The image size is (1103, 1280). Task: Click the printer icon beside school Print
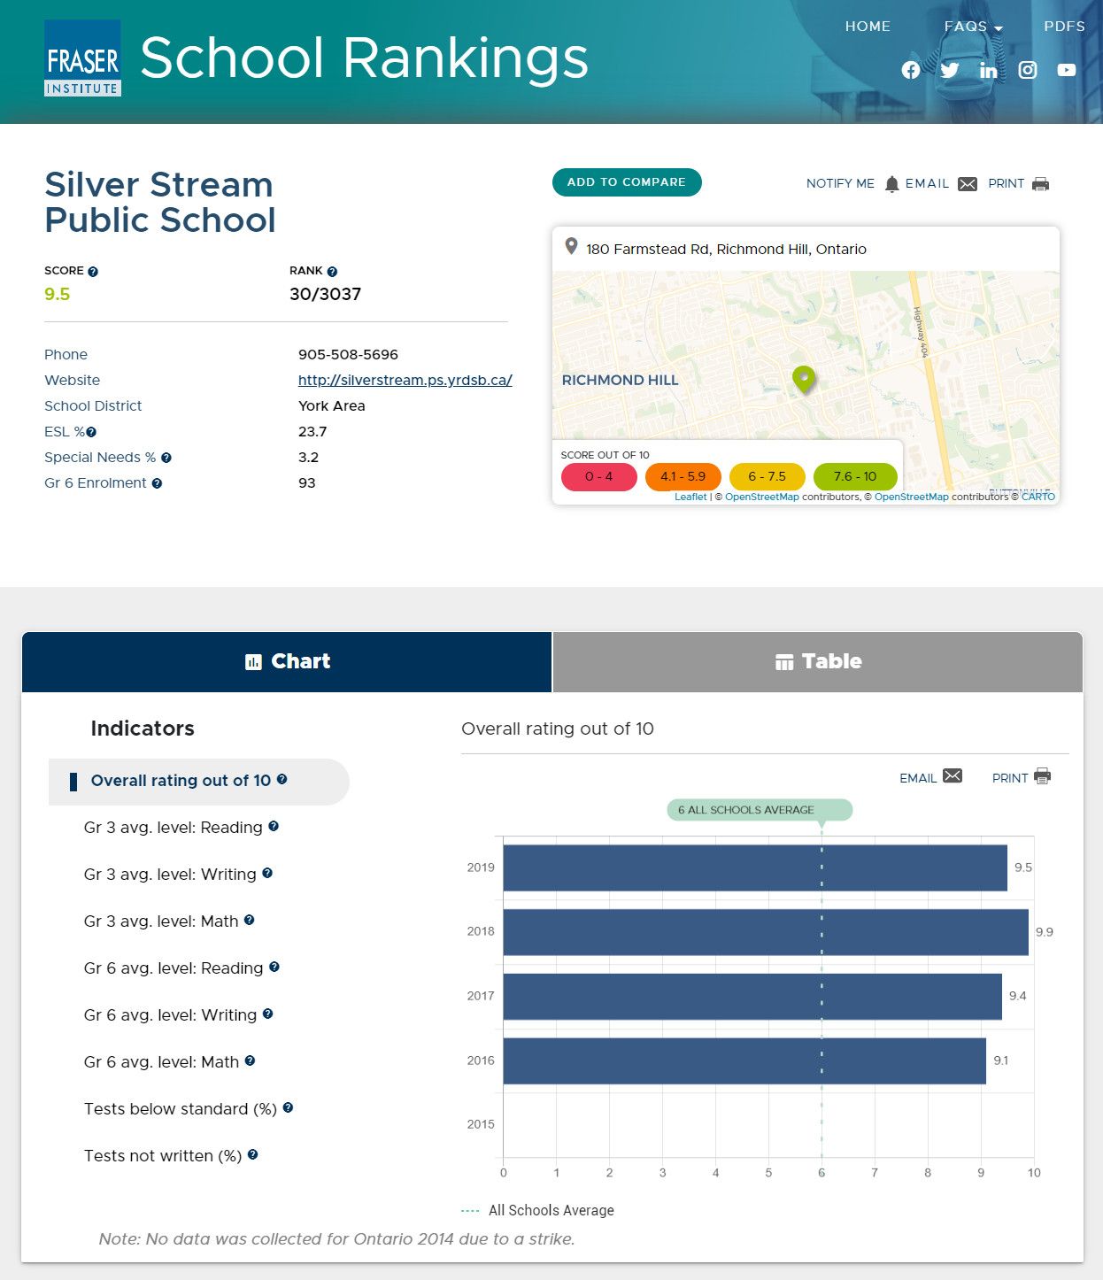click(x=1040, y=184)
